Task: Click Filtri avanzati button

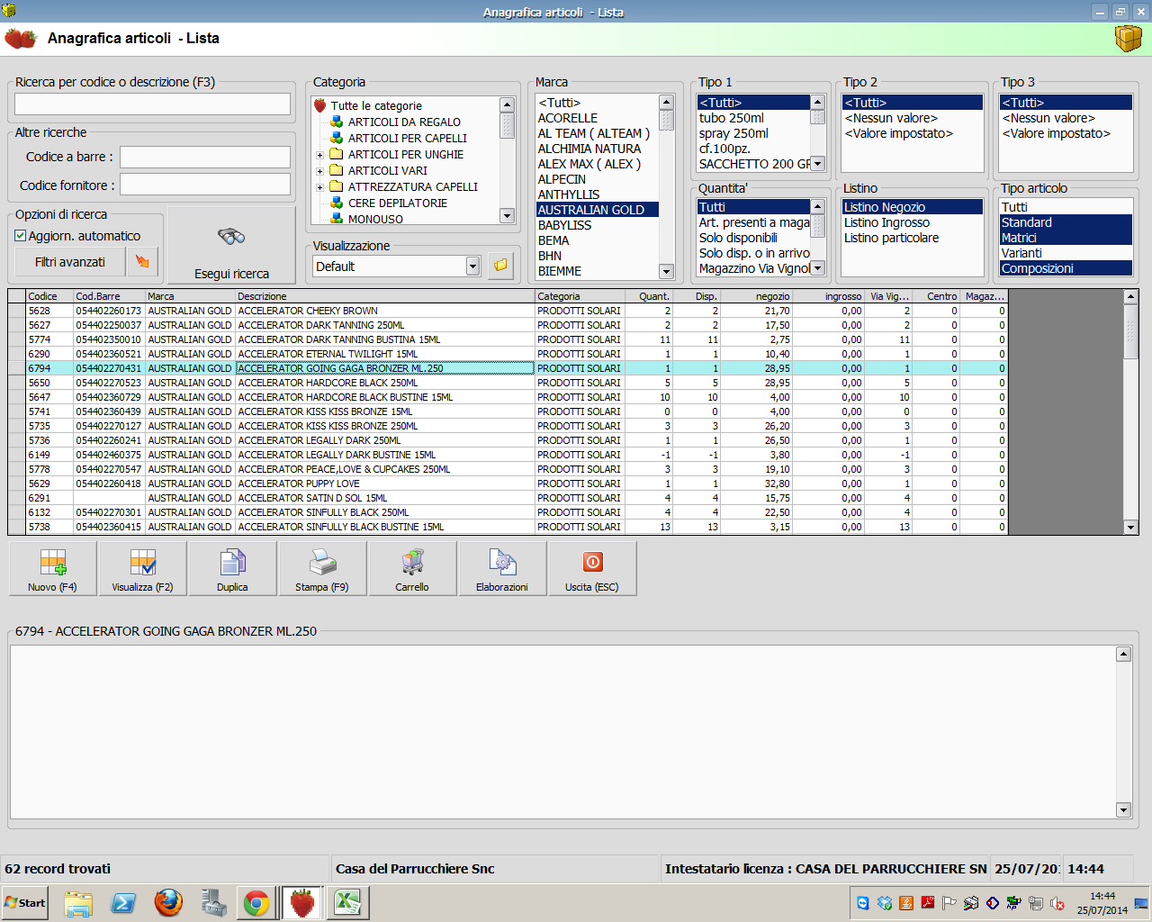Action: point(70,262)
